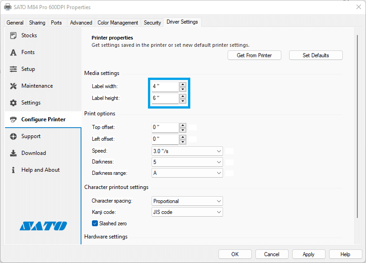The width and height of the screenshot is (366, 263).
Task: Click the Top offset input field
Action: pyautogui.click(x=165, y=128)
